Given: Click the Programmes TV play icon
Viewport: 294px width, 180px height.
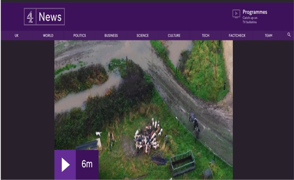Looking at the screenshot, I should [x=236, y=14].
